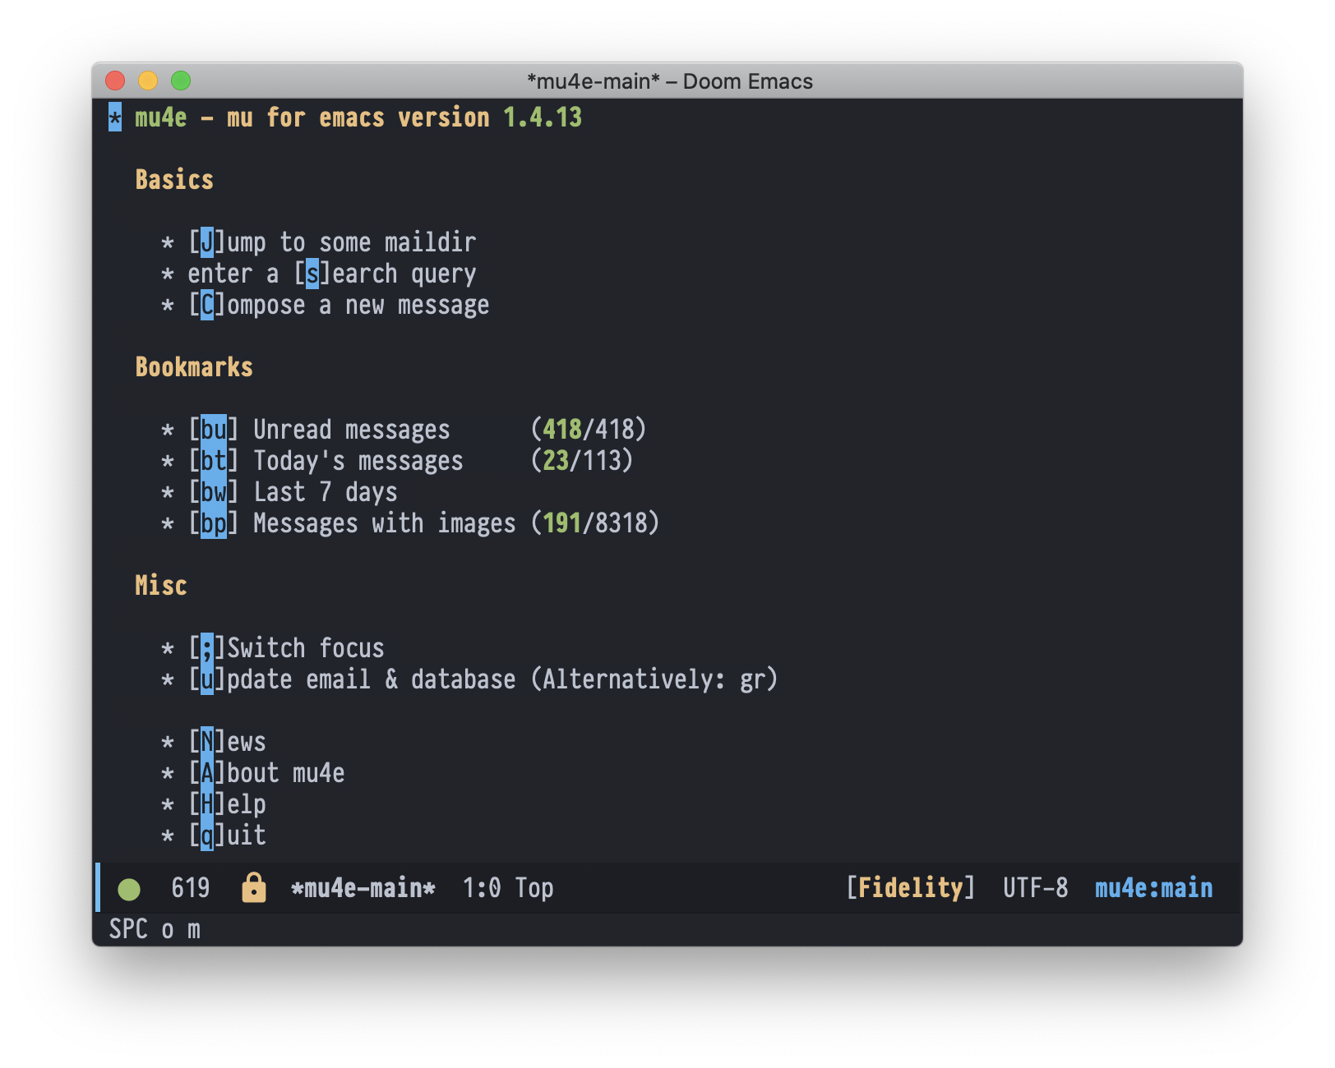Click the UTF-8 encoding indicator

pos(1036,888)
